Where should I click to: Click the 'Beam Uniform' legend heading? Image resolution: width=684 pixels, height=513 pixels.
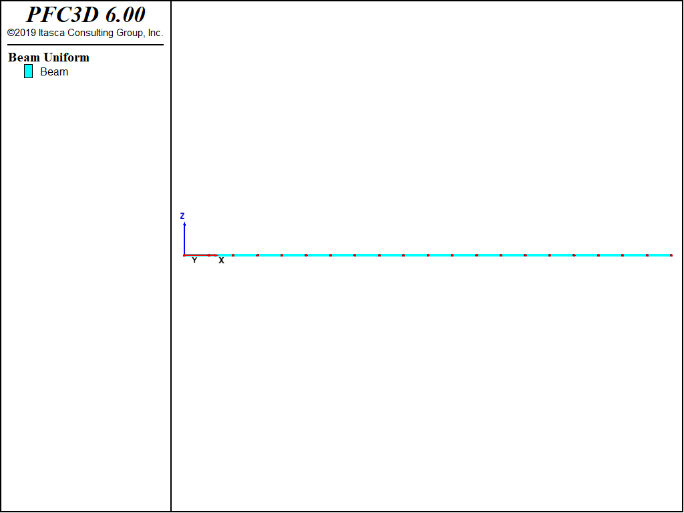(x=49, y=57)
